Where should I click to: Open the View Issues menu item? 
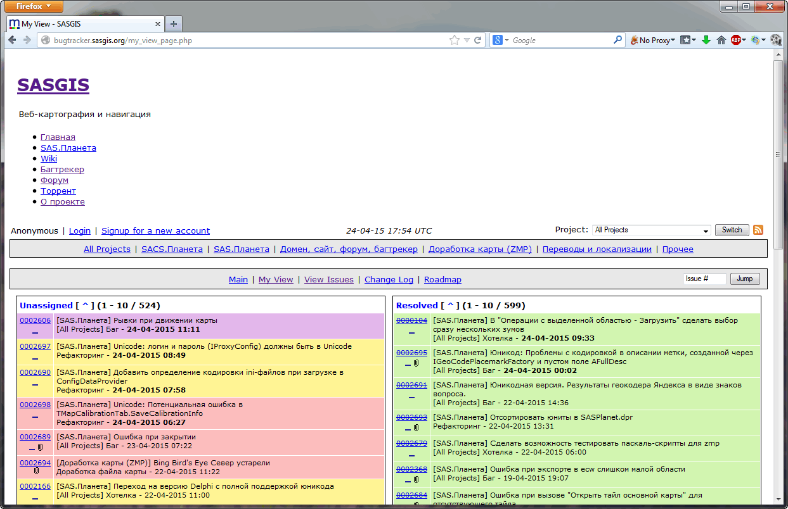pos(328,279)
